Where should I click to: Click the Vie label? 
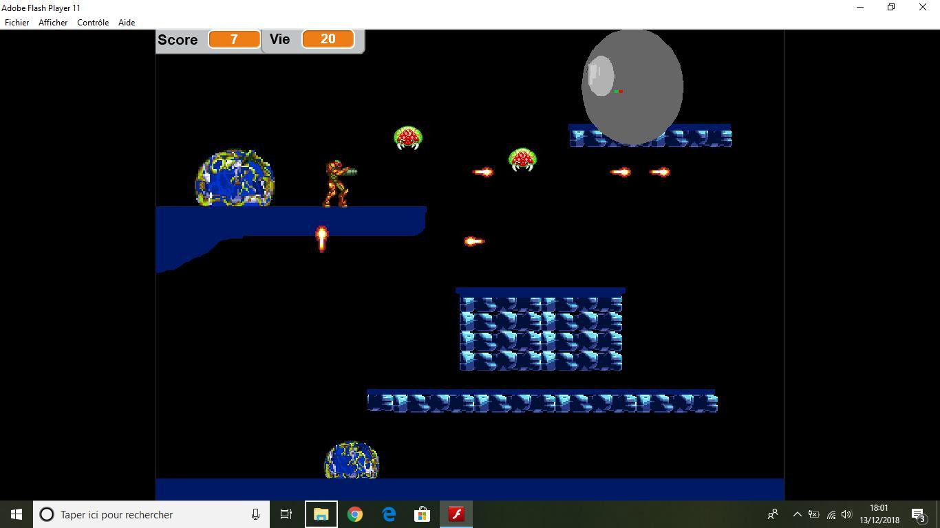279,39
